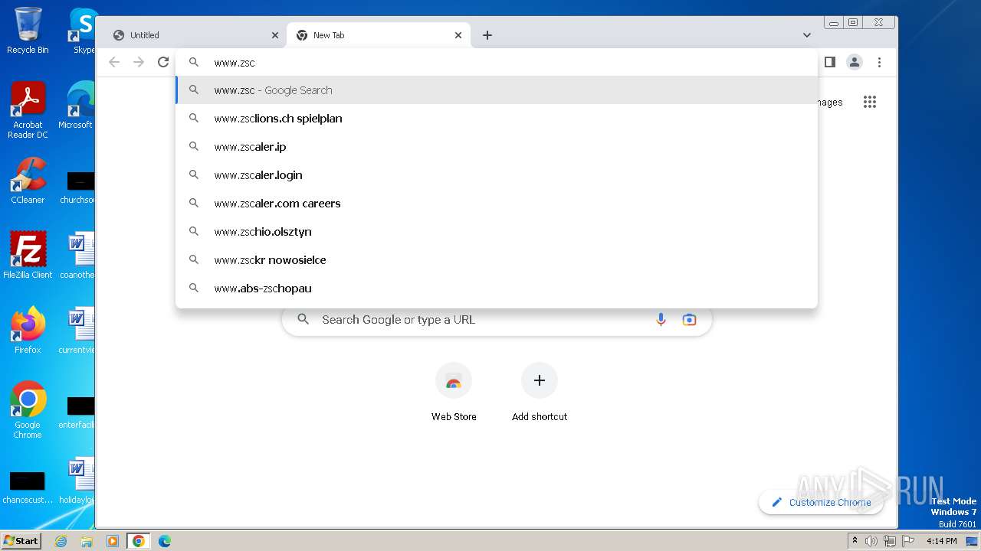Open Internet Explorer from taskbar
Image resolution: width=981 pixels, height=551 pixels.
(61, 541)
